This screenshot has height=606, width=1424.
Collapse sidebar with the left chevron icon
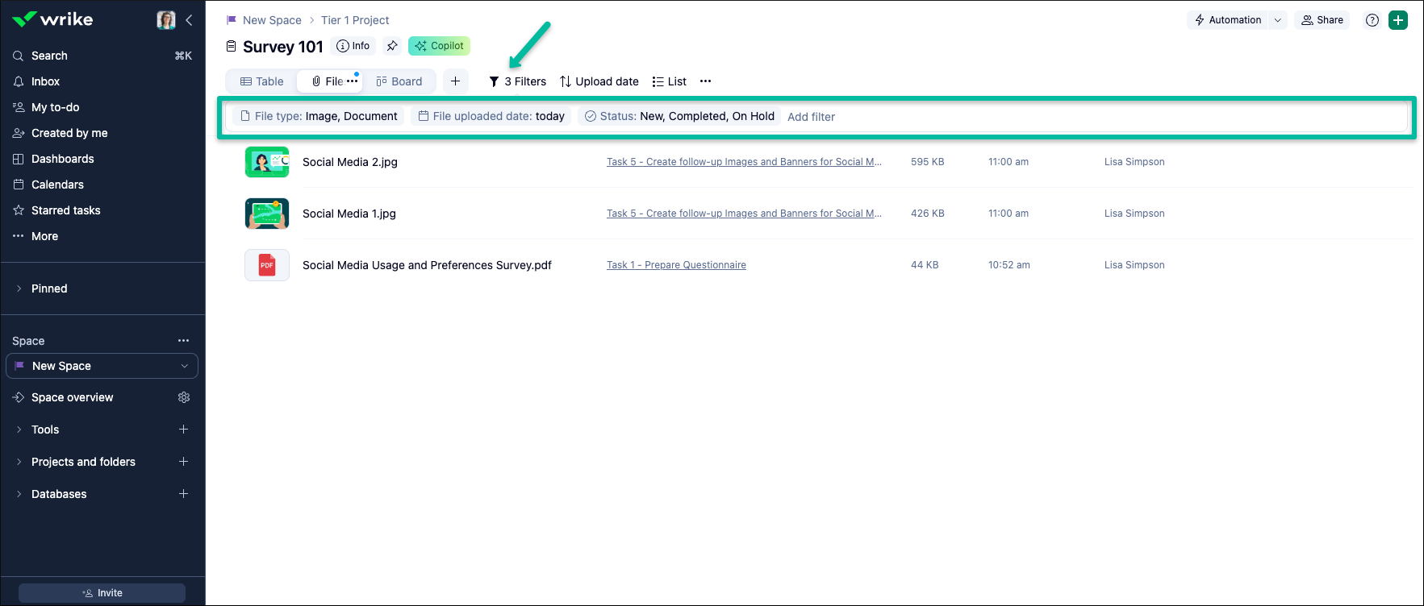(189, 20)
